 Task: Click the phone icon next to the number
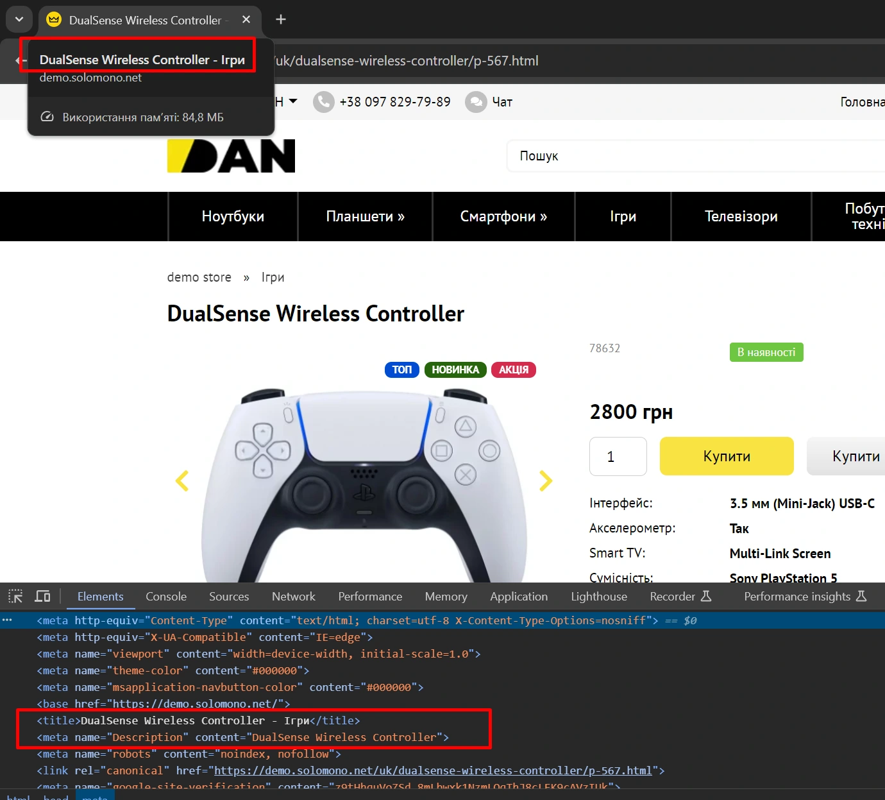coord(324,102)
